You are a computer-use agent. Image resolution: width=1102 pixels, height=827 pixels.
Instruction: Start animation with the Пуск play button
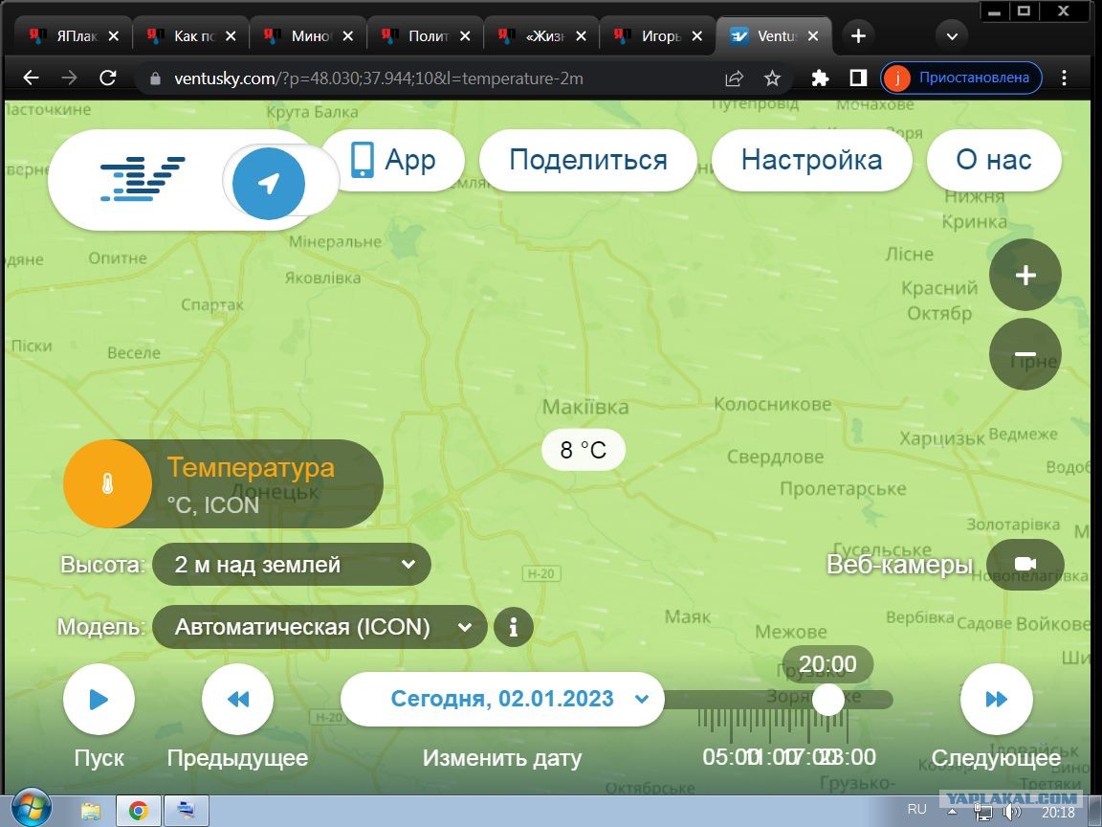click(99, 699)
